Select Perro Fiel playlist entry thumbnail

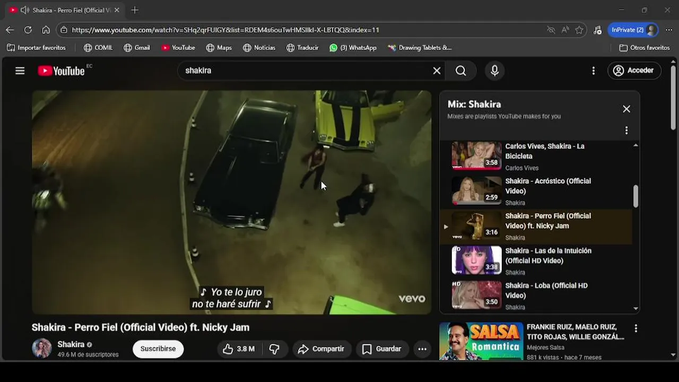[x=476, y=225]
